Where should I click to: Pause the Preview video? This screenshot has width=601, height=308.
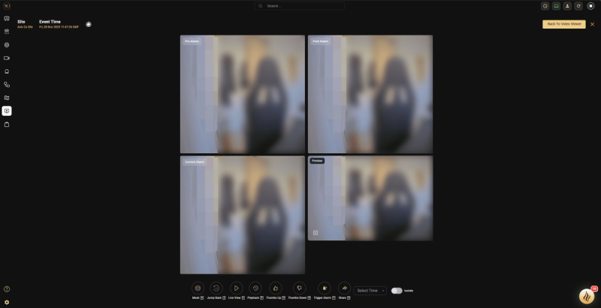(316, 233)
